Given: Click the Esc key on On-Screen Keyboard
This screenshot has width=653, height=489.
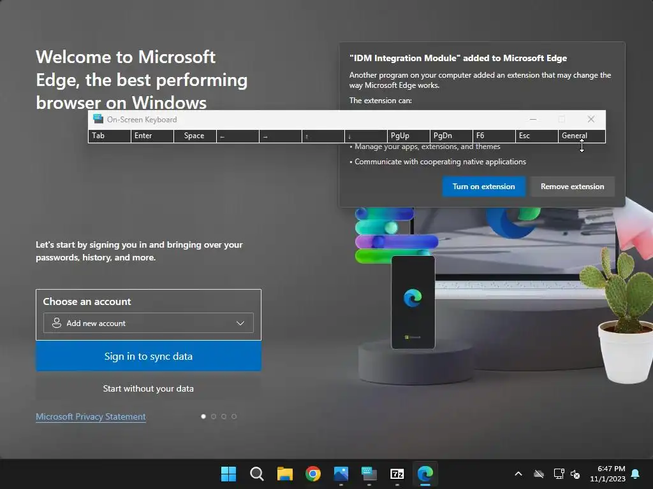Looking at the screenshot, I should point(536,136).
